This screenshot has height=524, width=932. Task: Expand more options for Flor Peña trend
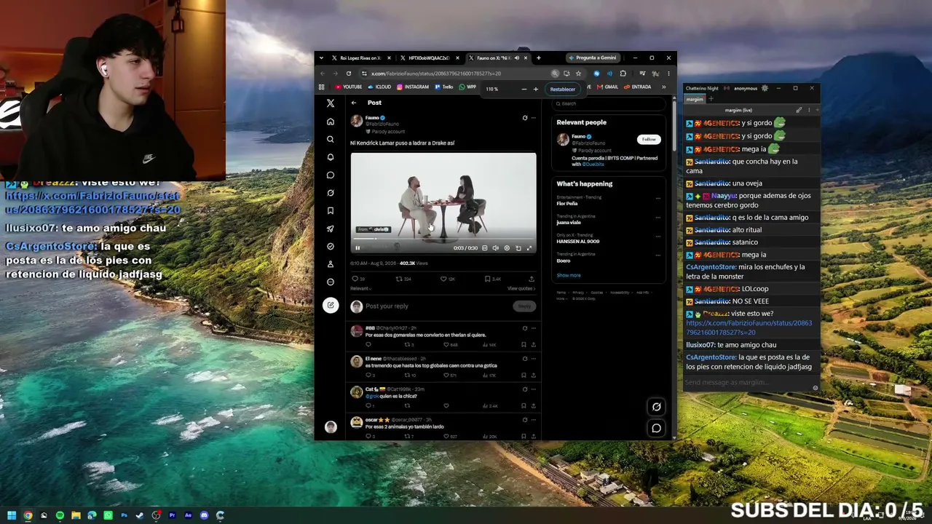[657, 198]
